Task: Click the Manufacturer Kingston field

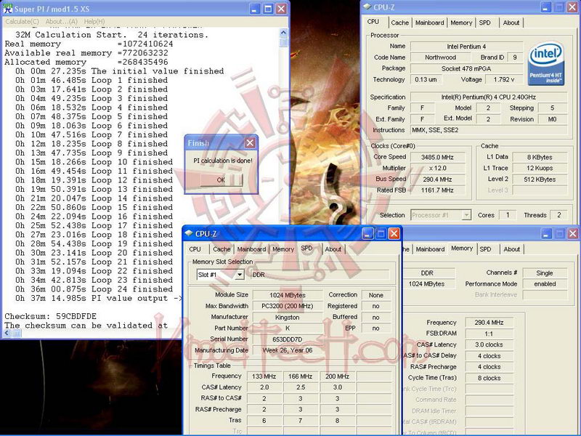Action: pos(287,318)
